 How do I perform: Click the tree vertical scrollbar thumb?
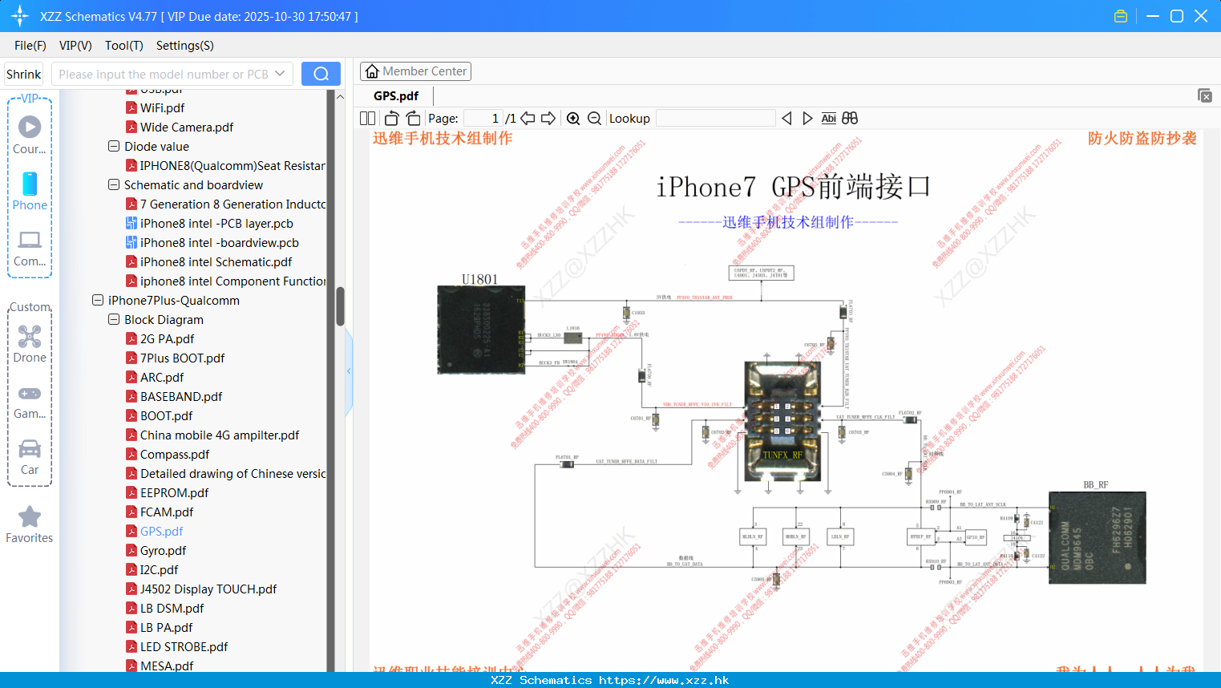coord(340,306)
